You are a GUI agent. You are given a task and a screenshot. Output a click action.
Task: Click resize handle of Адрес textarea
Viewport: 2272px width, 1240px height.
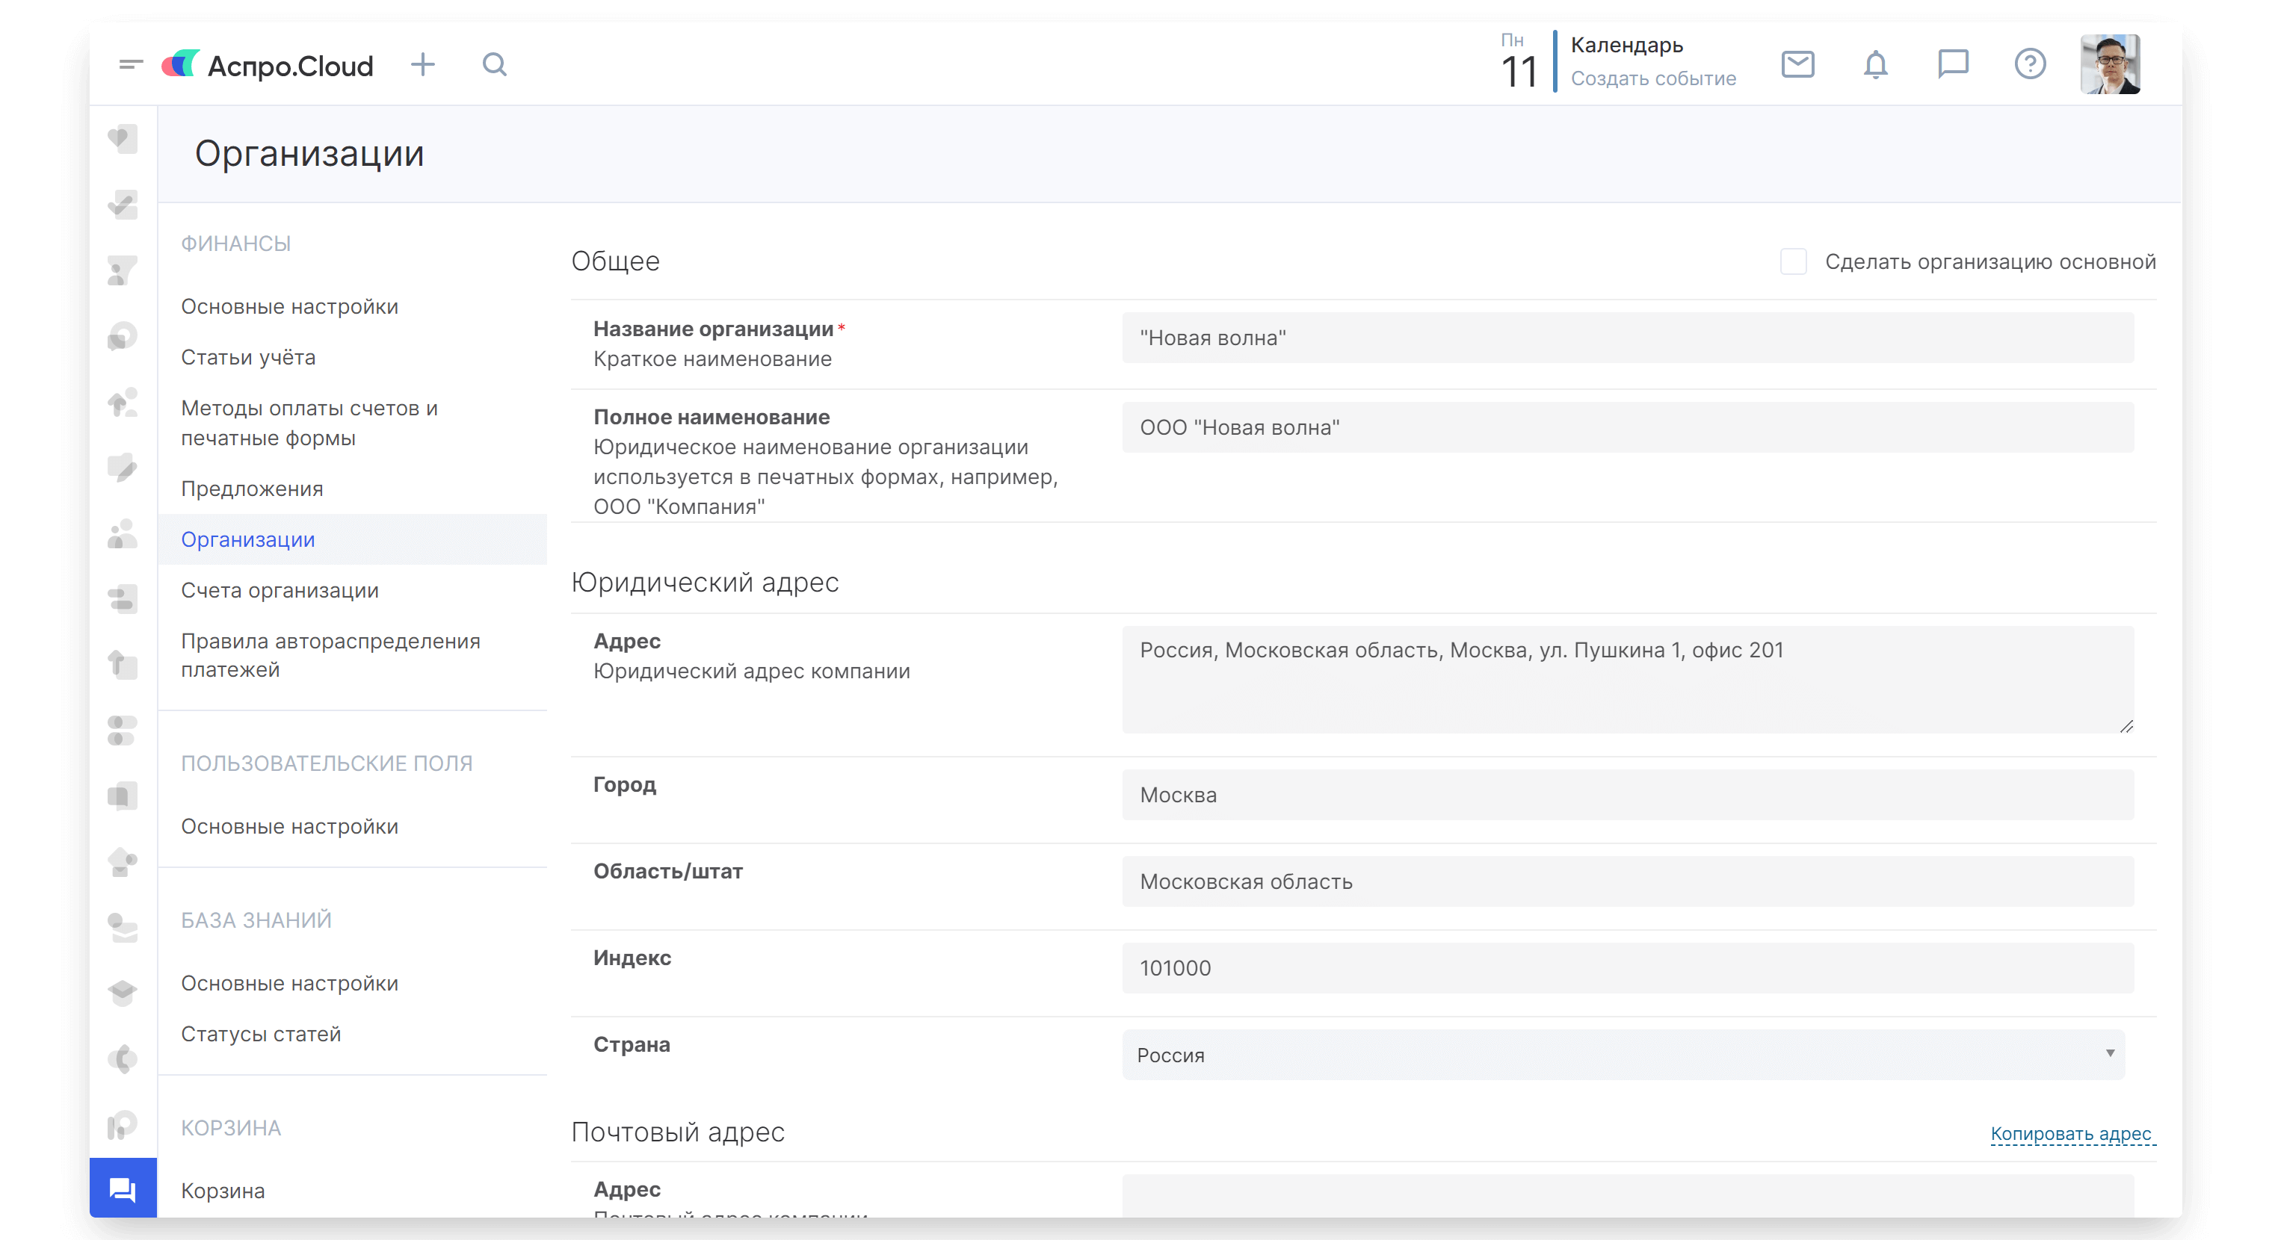2126,726
